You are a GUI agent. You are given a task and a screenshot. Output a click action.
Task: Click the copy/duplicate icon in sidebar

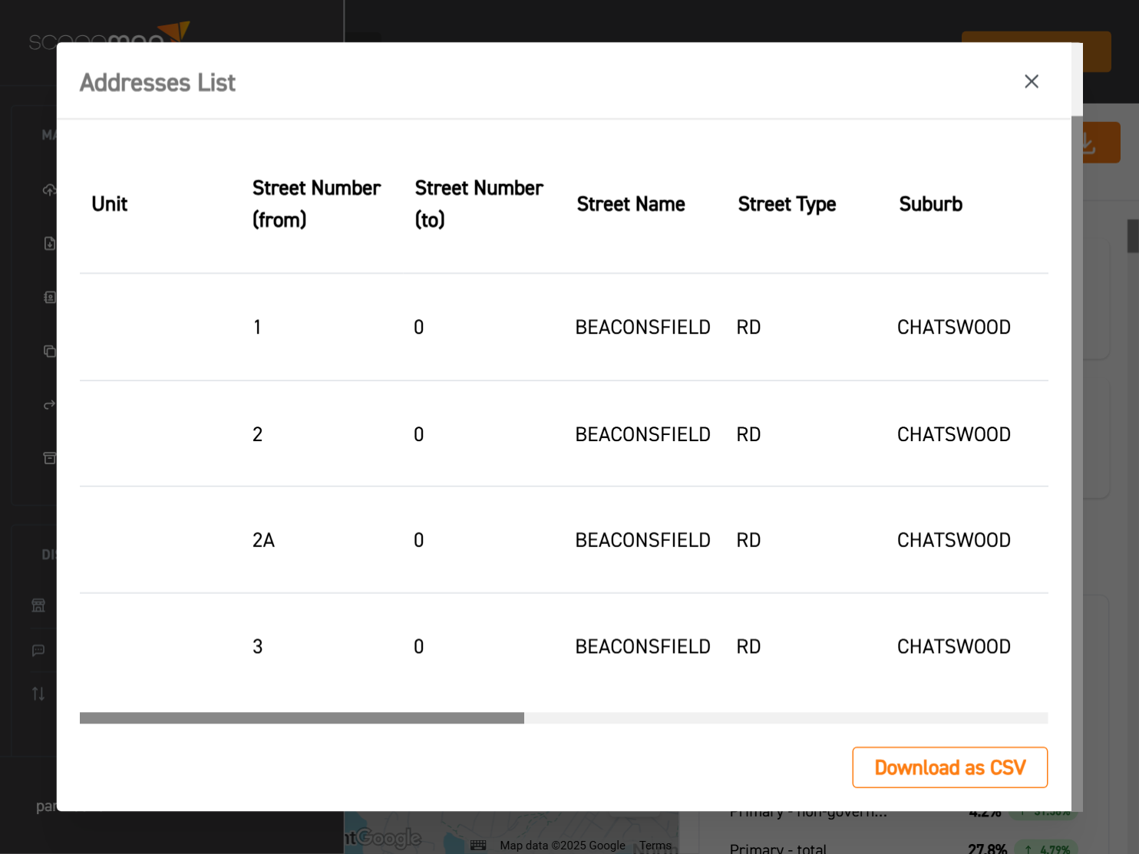(x=49, y=351)
